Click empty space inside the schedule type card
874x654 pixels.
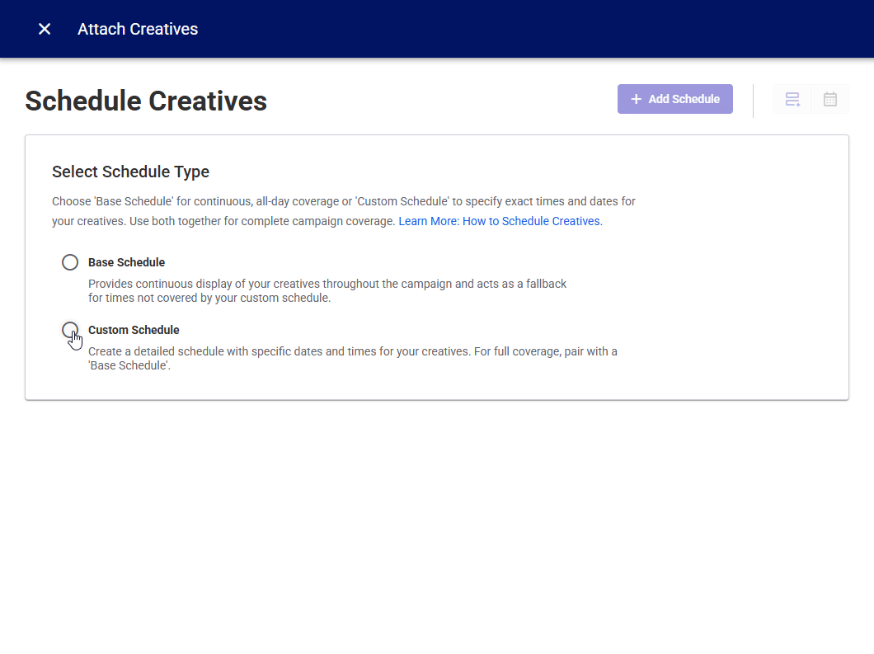(x=726, y=313)
